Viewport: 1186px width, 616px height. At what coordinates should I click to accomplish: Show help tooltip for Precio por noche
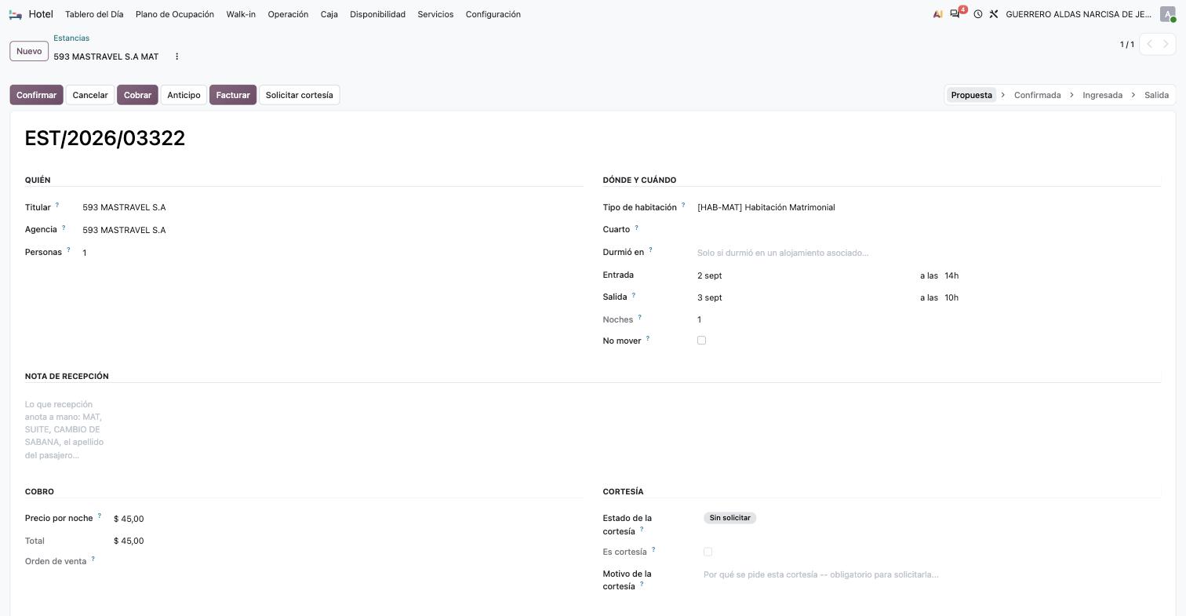click(100, 516)
